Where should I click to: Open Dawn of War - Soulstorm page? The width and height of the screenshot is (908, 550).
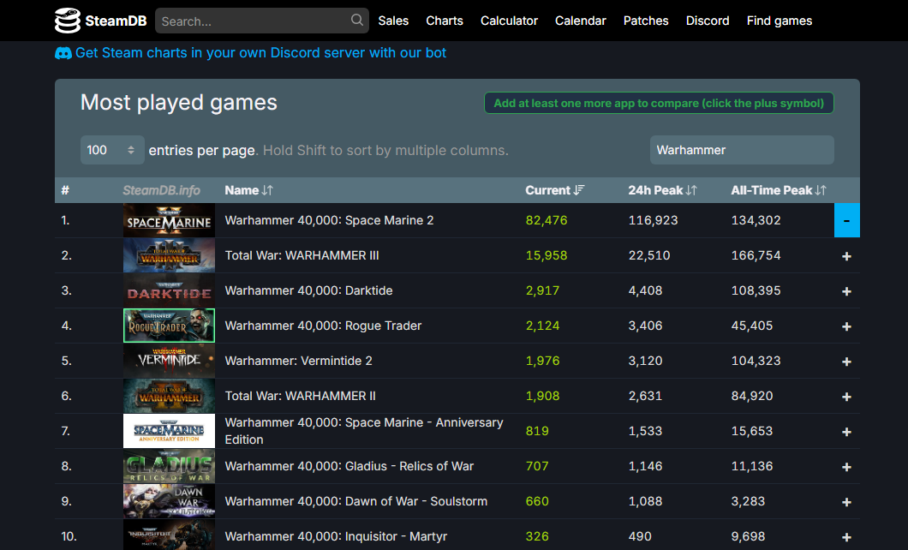[356, 501]
